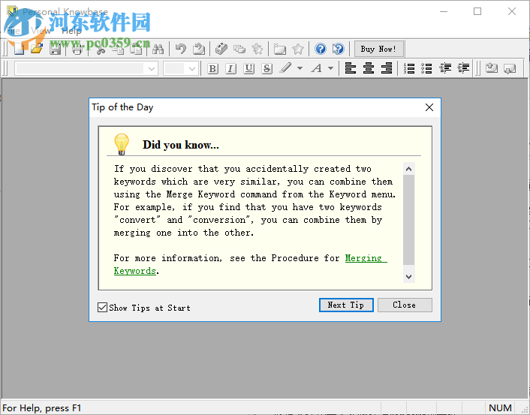Open the Help menu

(x=71, y=31)
